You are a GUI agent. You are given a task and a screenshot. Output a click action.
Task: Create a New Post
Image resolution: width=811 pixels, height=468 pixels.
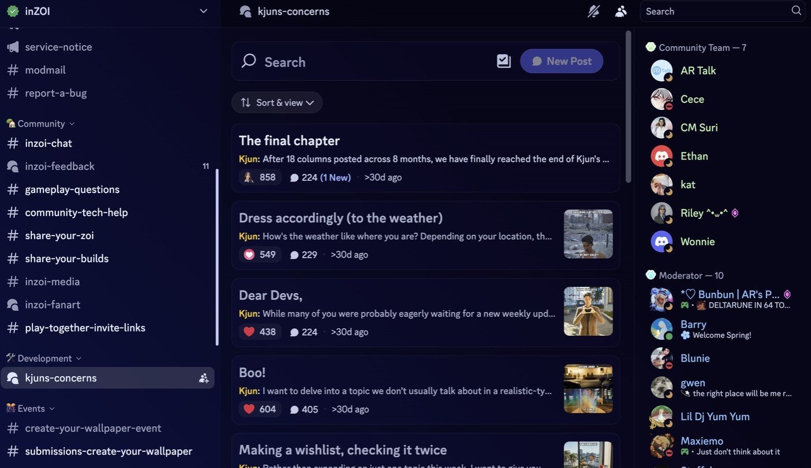coord(561,61)
